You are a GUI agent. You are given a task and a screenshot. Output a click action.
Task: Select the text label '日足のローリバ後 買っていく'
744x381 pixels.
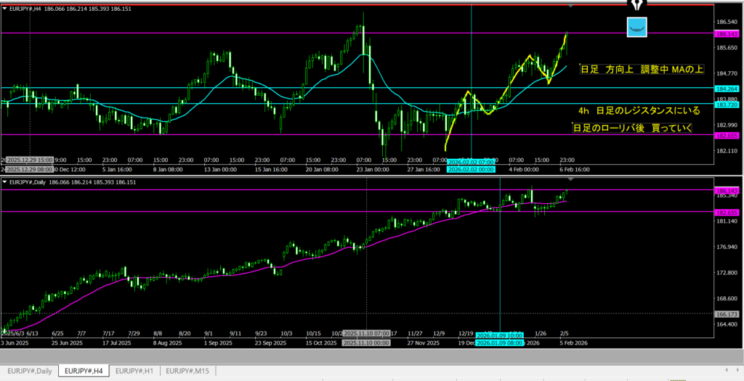tap(632, 128)
